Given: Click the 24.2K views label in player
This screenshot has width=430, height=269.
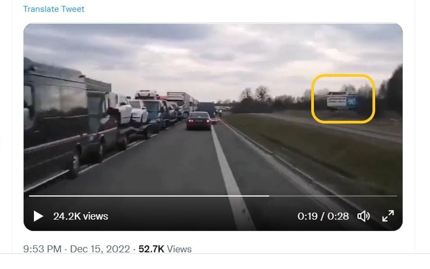Looking at the screenshot, I should (81, 216).
